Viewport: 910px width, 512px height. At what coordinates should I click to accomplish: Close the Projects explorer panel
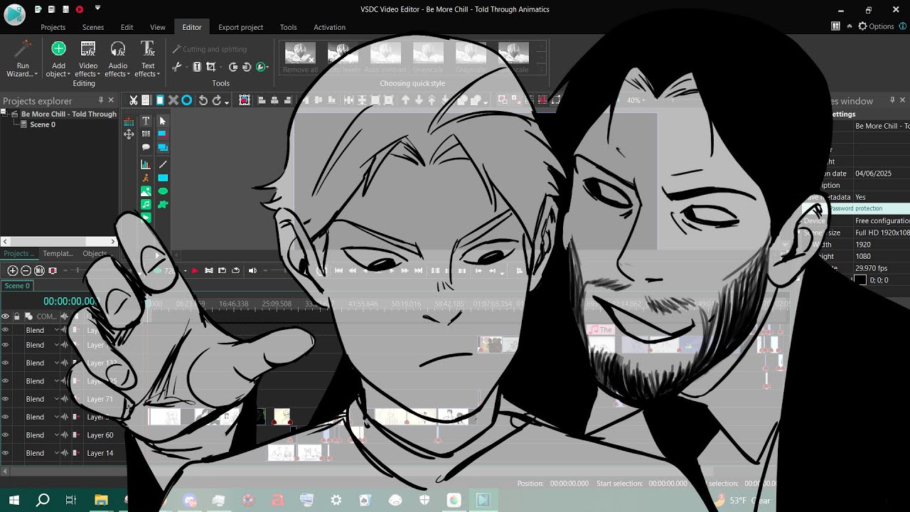click(111, 100)
